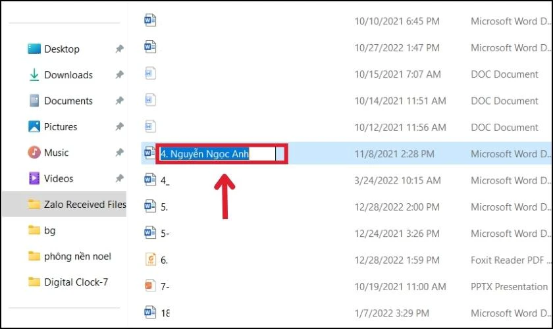Unpin Desktop using its pin icon
Viewport: 553px width, 329px height.
120,49
